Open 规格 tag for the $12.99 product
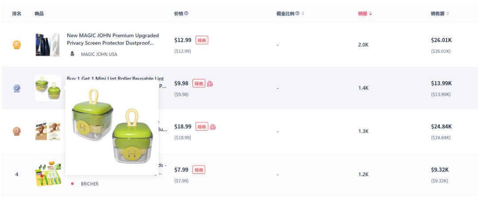 coord(202,40)
